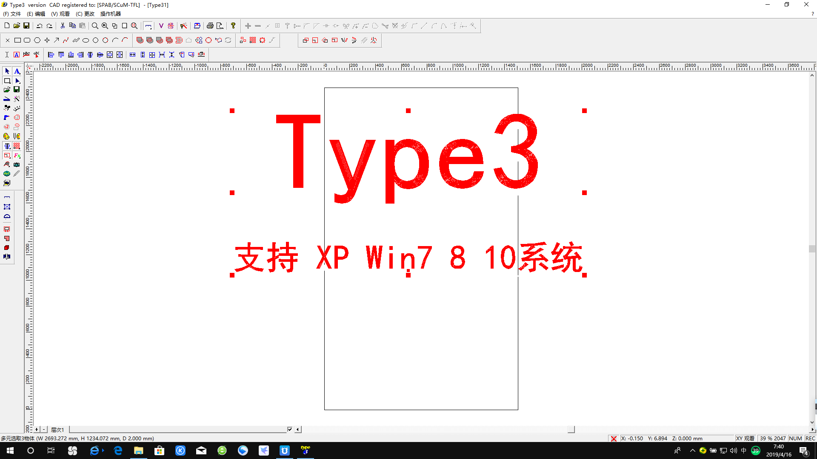Select the magic wand scanning tool
Viewport: 817px width, 459px height.
17,99
